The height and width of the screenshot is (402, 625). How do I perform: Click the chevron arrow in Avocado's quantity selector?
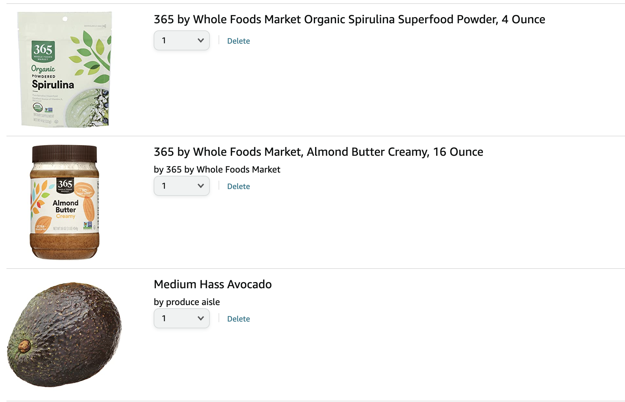(201, 318)
